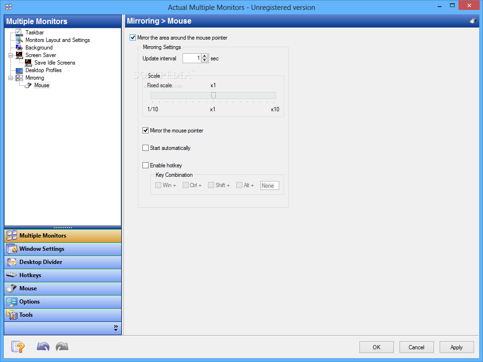Switch to the Window Settings section

[x=63, y=249]
